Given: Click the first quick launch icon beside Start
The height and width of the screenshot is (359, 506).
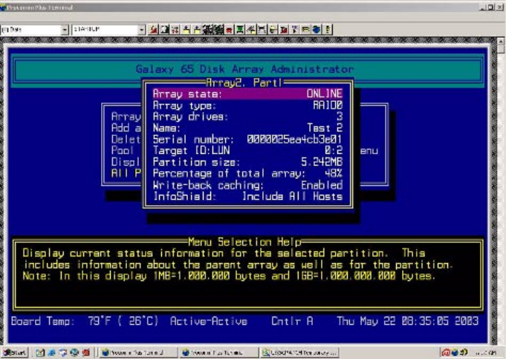Looking at the screenshot, I should point(40,352).
